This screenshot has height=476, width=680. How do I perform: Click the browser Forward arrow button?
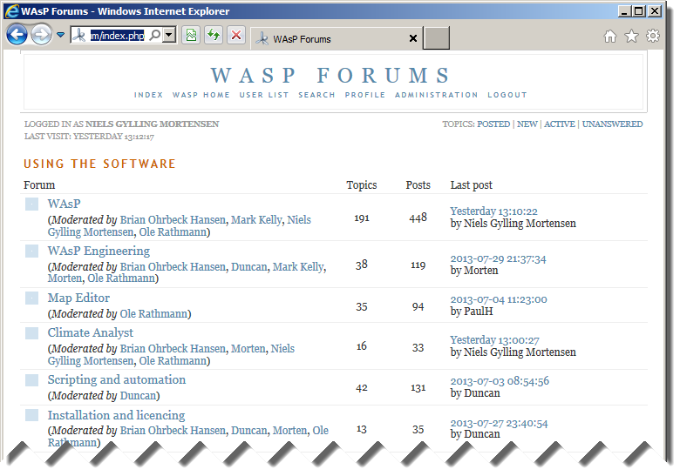click(x=42, y=34)
